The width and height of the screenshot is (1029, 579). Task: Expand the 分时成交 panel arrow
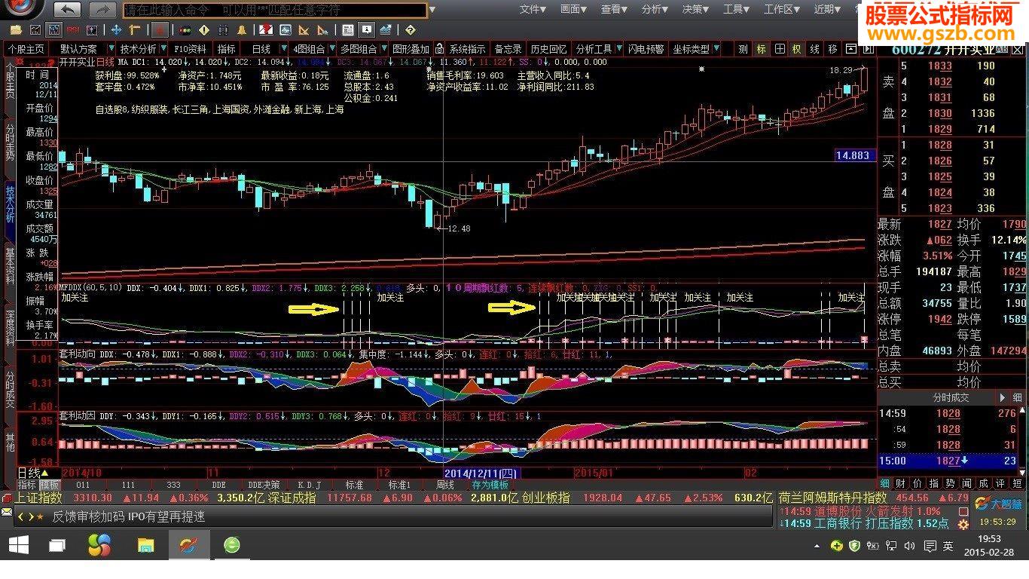(x=1003, y=397)
